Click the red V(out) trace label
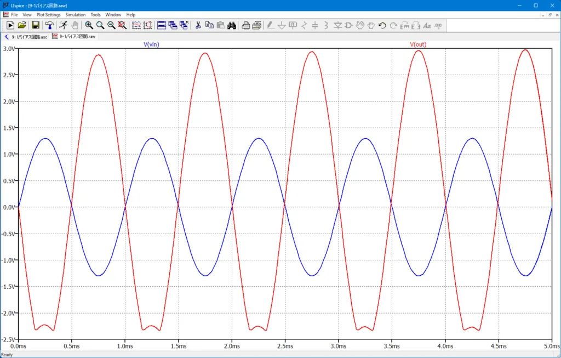 (x=418, y=44)
